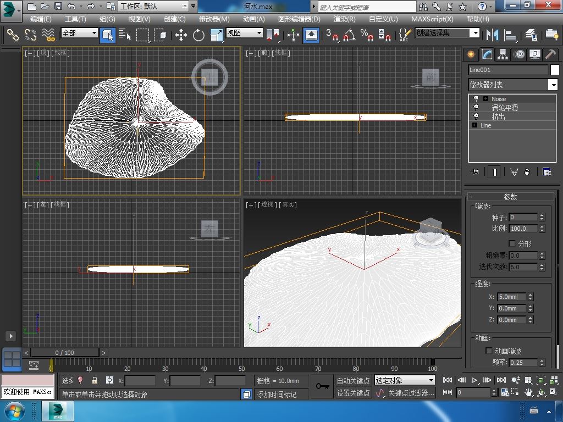Click Pin Stack icon
The width and height of the screenshot is (563, 422).
(474, 172)
